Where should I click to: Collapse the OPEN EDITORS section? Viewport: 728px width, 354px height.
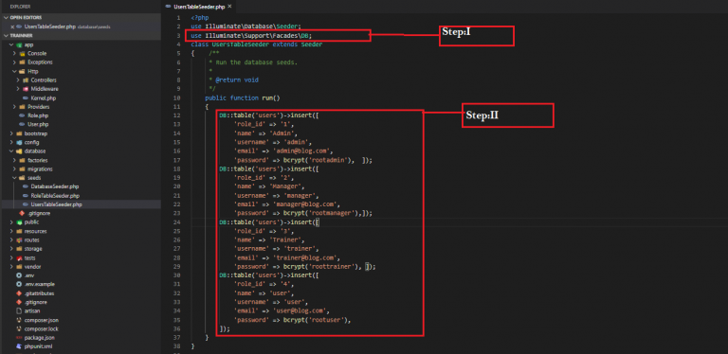(6, 18)
